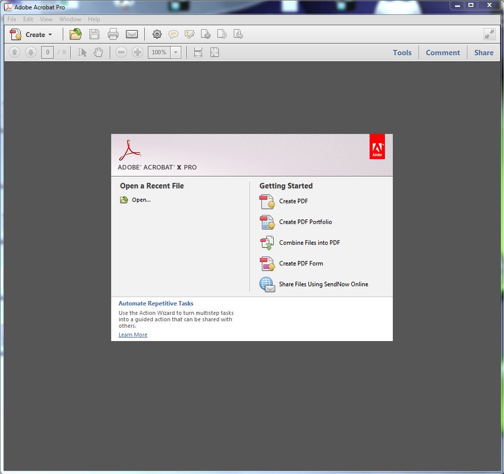This screenshot has width=504, height=474.
Task: Click Open under Open a Recent File
Action: pyautogui.click(x=140, y=200)
